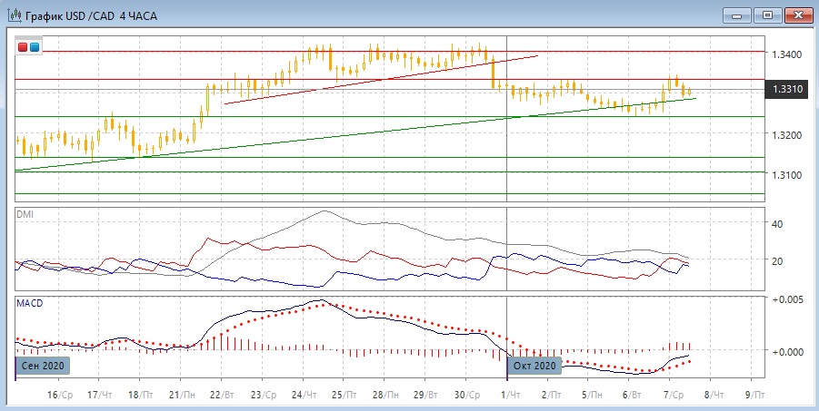Click the 24/Чт date on time axis
Screen dimensions: 819x411
306,396
